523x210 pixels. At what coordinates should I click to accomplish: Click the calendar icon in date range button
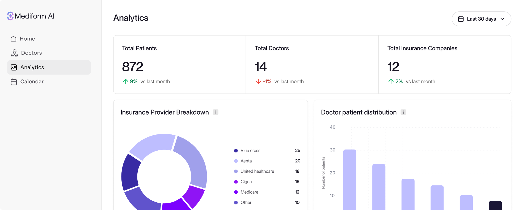tap(461, 19)
